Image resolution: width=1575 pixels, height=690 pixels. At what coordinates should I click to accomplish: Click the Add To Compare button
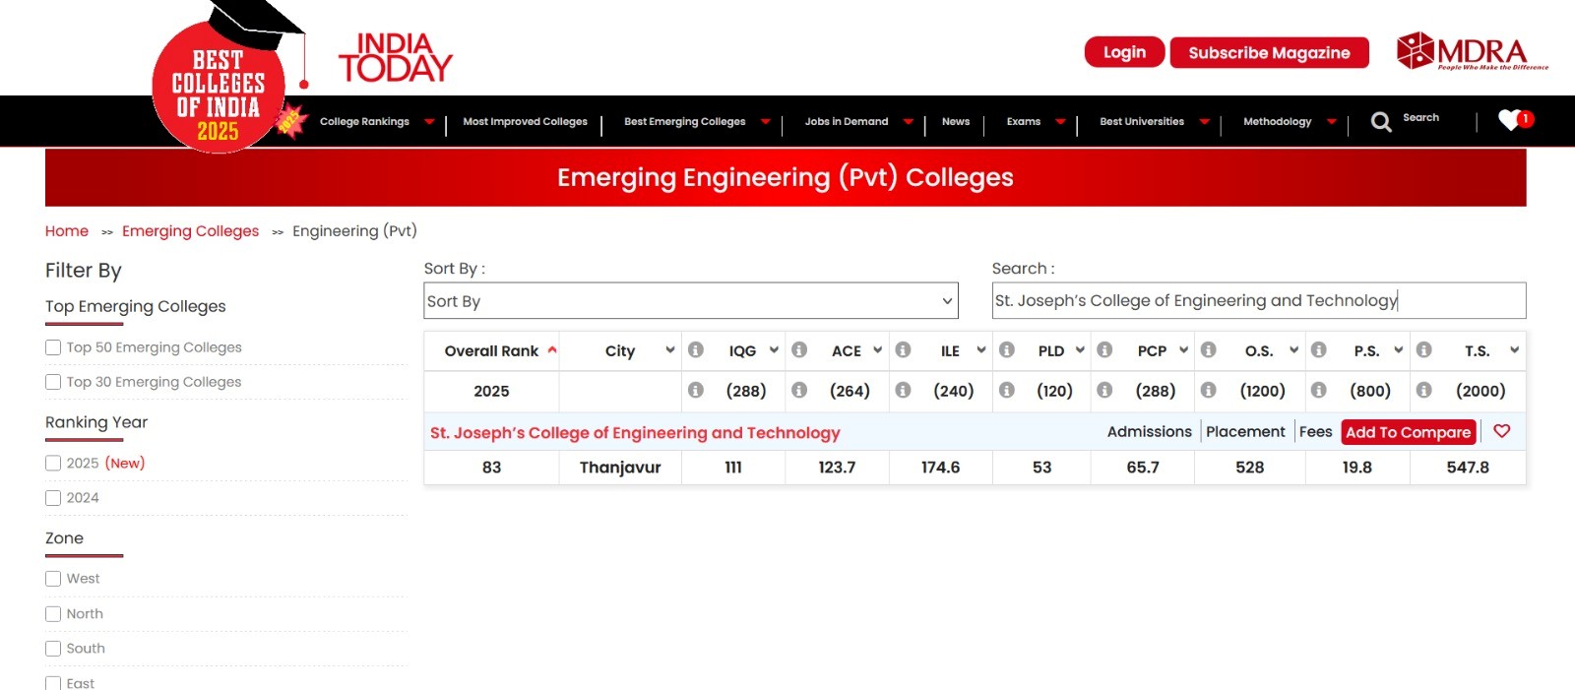pos(1409,432)
